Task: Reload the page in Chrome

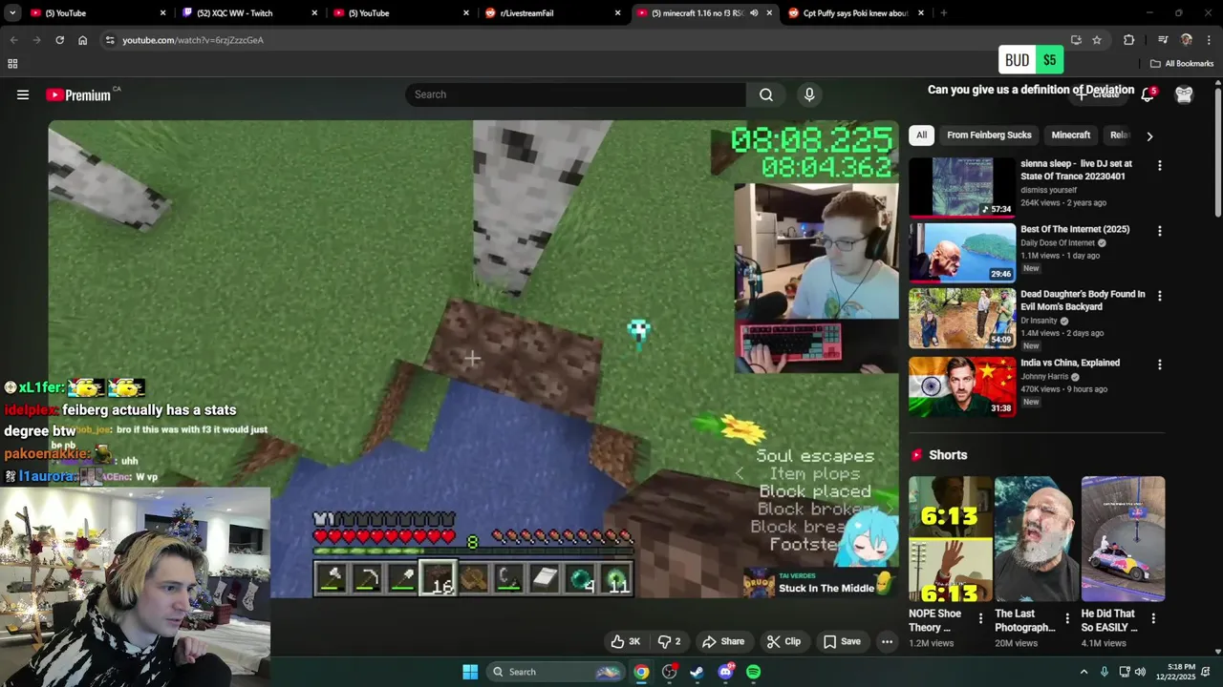Action: point(59,40)
